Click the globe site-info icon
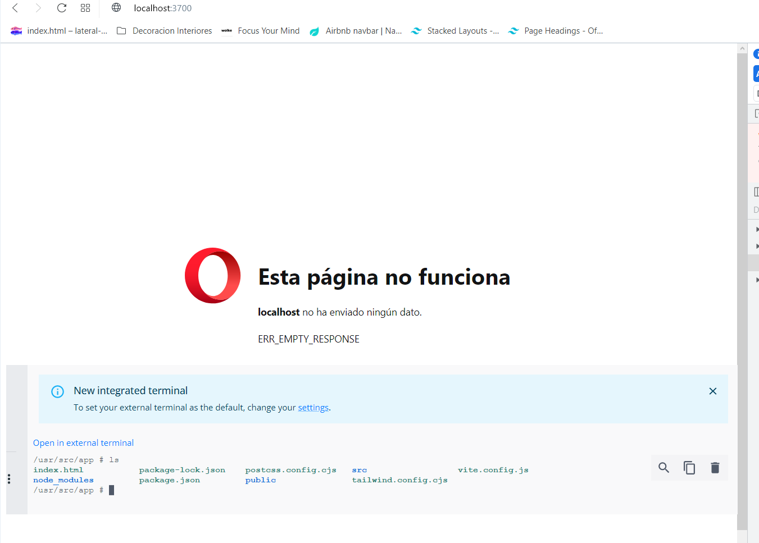The image size is (759, 543). tap(116, 8)
